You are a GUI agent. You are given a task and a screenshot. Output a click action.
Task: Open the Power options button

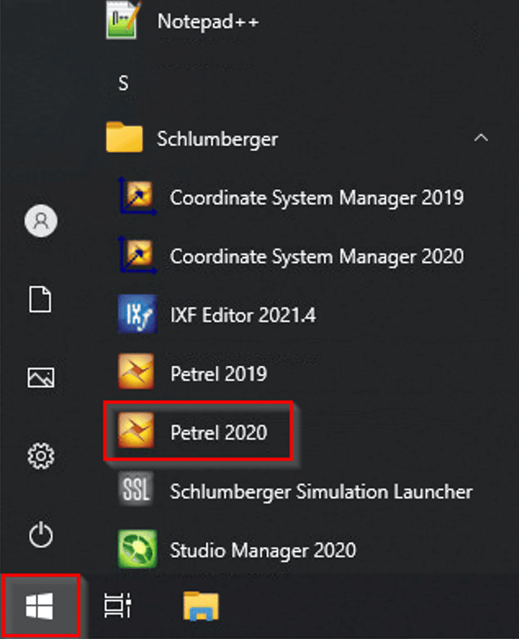pos(40,535)
